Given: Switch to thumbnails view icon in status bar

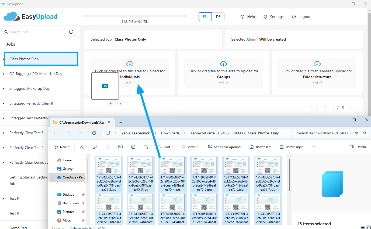Looking at the screenshot, I should coord(369,228).
